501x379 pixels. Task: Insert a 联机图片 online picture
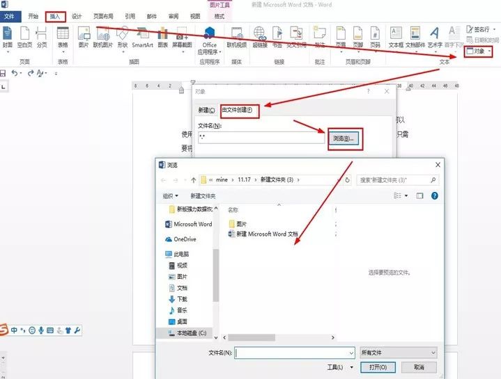[103, 38]
